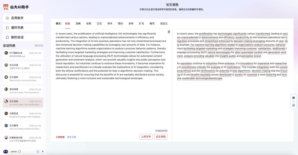Open the 应用助手 menu
The image size is (298, 155).
pyautogui.click(x=23, y=18)
